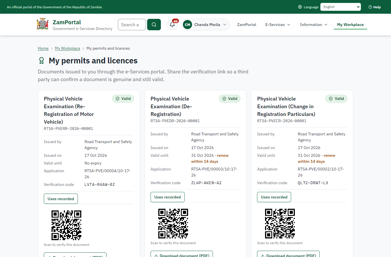Open the English language dropdown

click(x=341, y=7)
